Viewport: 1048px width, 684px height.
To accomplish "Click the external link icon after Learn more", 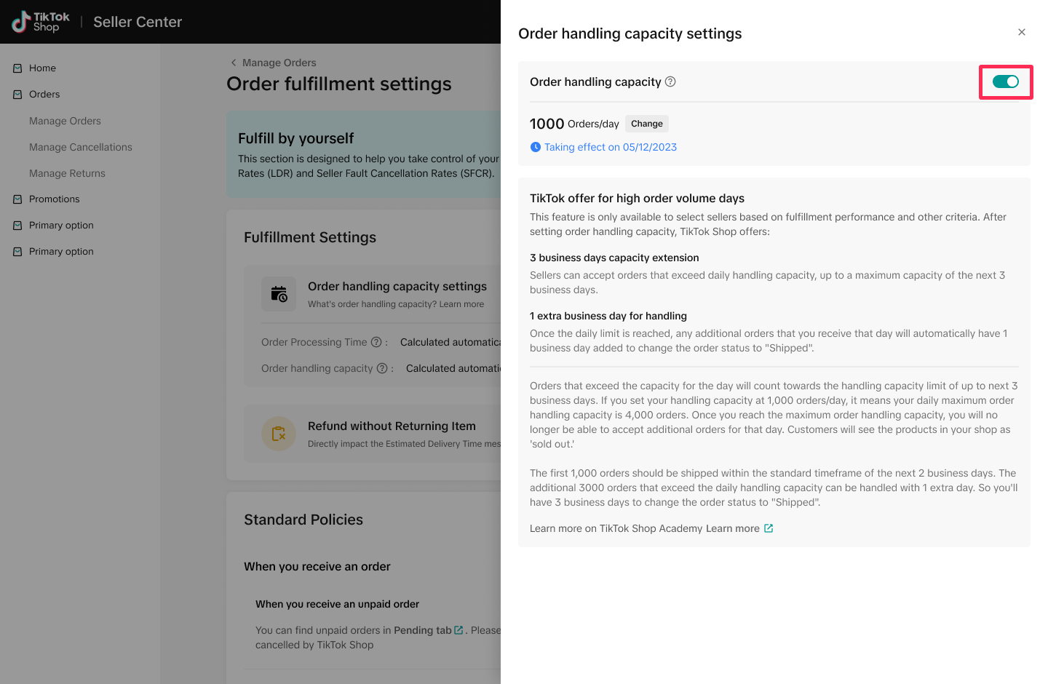I will point(769,528).
